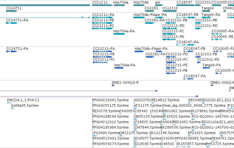234x148 pixels.
Task: Select the aur-RA transcript label
Action: (x=161, y=15)
